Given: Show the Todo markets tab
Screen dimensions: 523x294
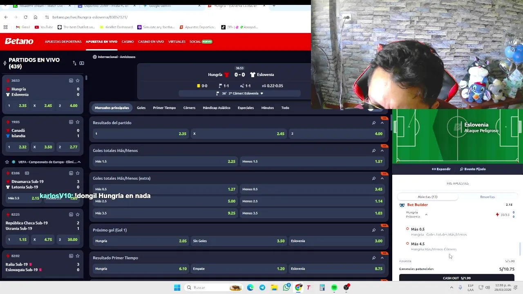Looking at the screenshot, I should pos(285,108).
